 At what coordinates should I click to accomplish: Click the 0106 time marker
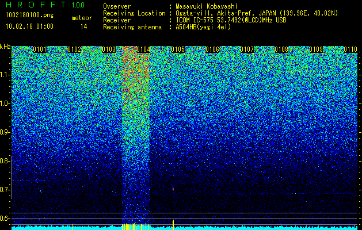click(x=212, y=49)
